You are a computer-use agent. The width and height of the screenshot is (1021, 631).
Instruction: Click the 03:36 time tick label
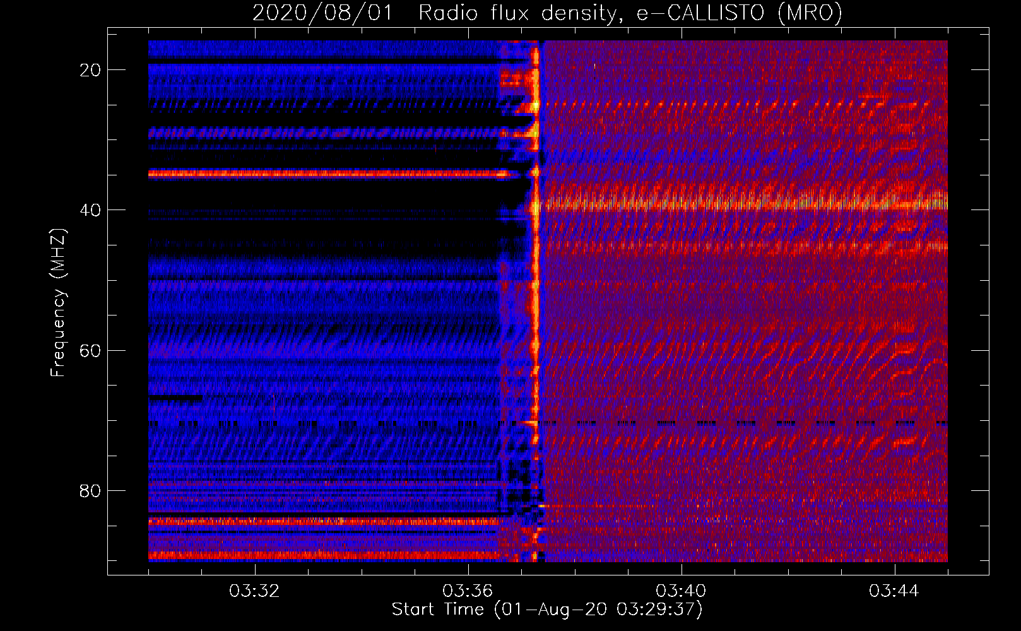468,591
